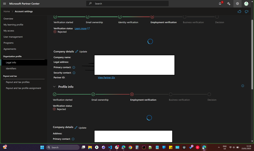Viewport: 254px width, 151px height.
Task: Open Google Chrome from taskbar
Action: (x=130, y=147)
